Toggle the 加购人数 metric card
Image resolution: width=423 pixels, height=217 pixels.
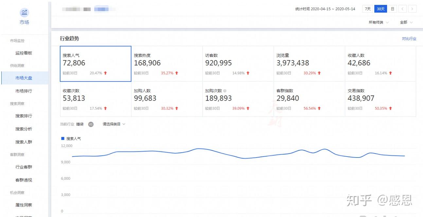(x=167, y=99)
